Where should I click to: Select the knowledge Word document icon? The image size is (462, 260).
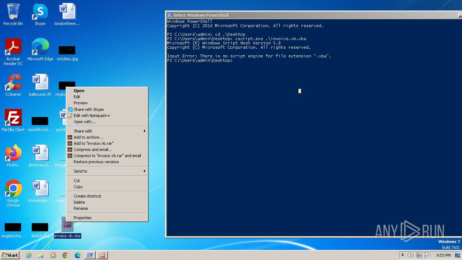(x=40, y=191)
